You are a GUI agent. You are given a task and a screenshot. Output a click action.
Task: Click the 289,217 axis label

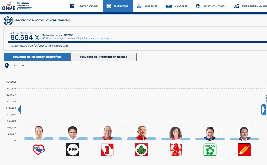point(12,134)
